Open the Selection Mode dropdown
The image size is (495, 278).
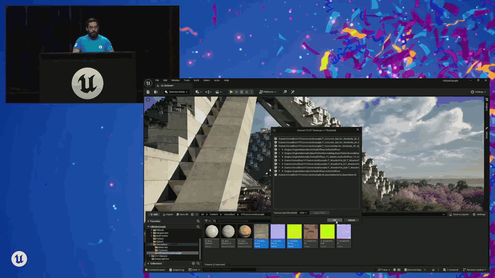click(176, 92)
